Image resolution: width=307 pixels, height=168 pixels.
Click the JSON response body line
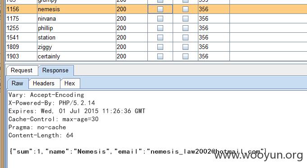[x=138, y=151]
